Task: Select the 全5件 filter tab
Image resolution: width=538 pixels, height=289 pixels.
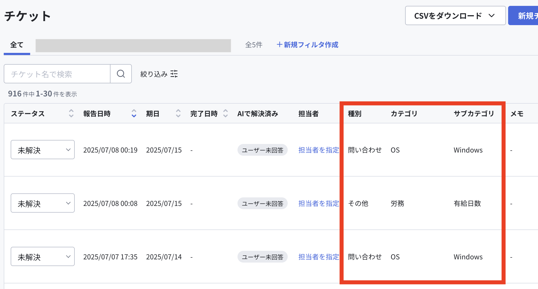Action: [x=254, y=45]
